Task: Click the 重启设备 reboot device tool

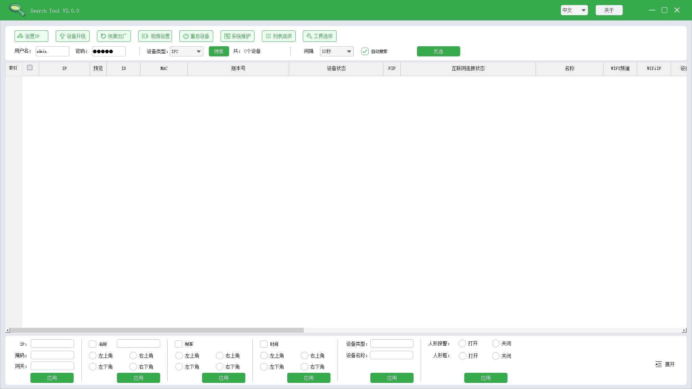Action: (x=196, y=36)
